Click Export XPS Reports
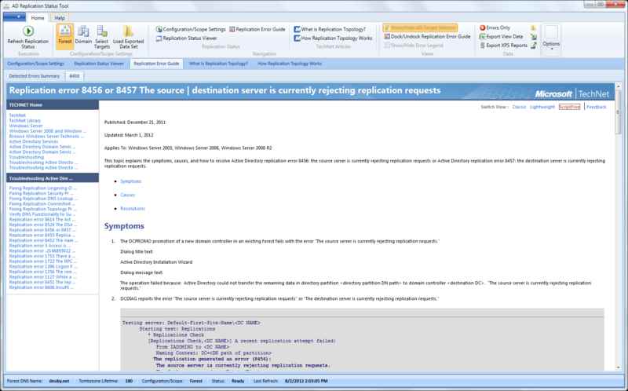This screenshot has height=391, width=628. 503,46
